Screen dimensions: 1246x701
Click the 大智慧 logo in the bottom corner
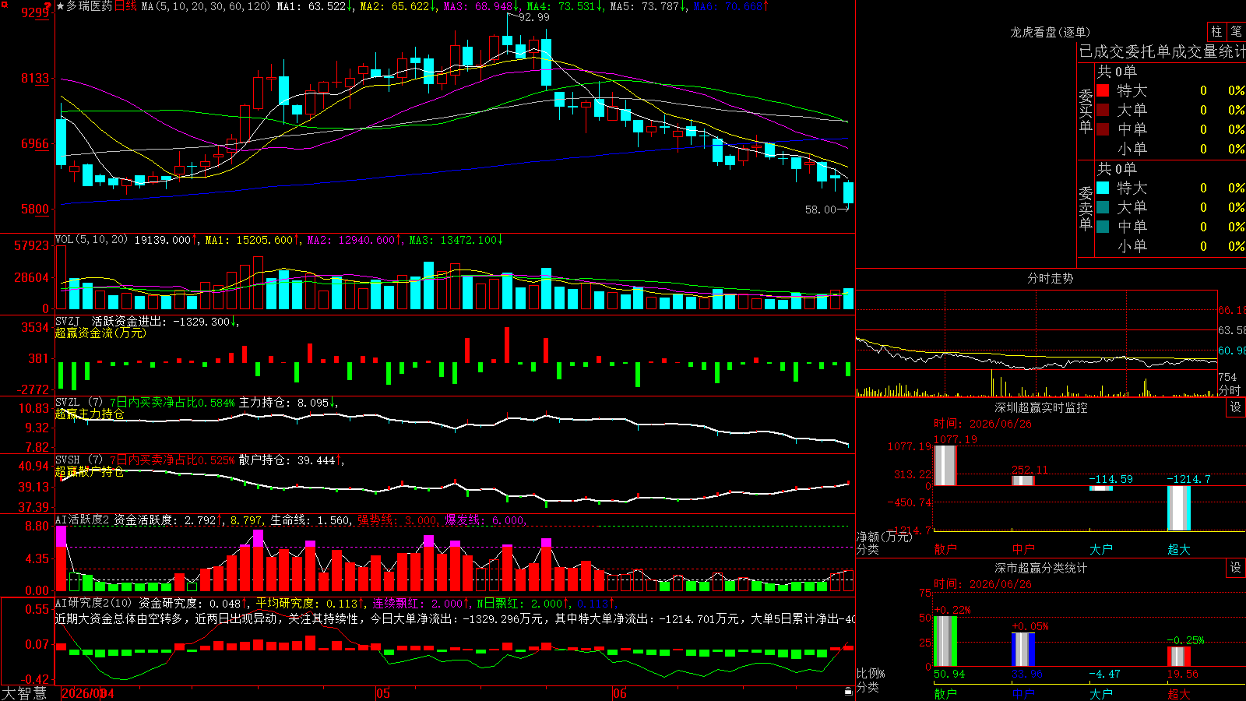pyautogui.click(x=24, y=693)
